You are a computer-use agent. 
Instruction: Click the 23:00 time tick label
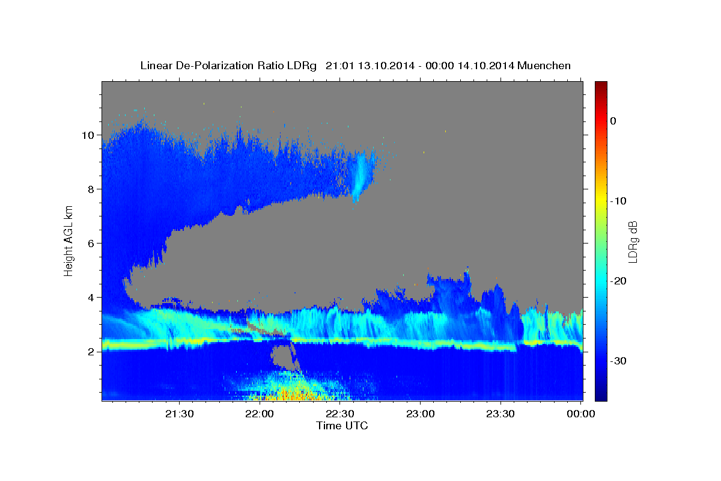pyautogui.click(x=420, y=413)
